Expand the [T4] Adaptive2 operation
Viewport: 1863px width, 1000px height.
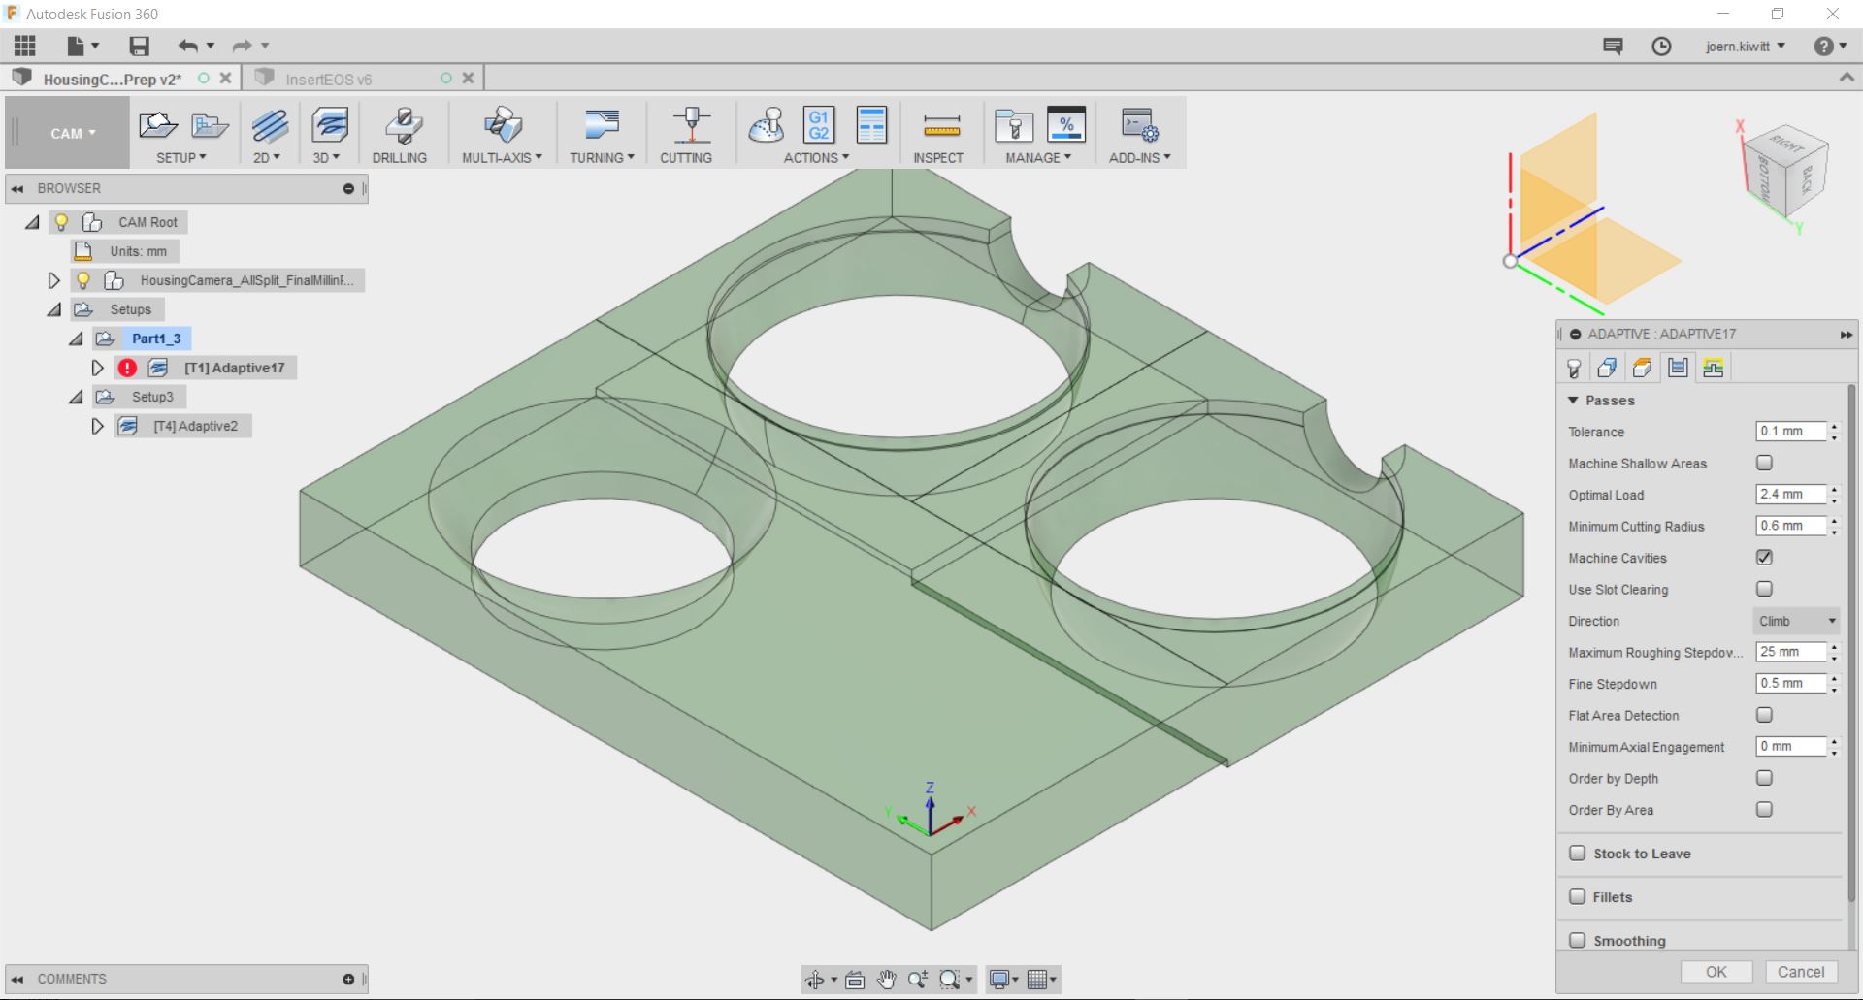point(97,426)
